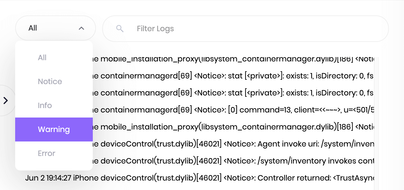Click the logs vertical scrollbar
This screenshot has height=190, width=404.
376,123
